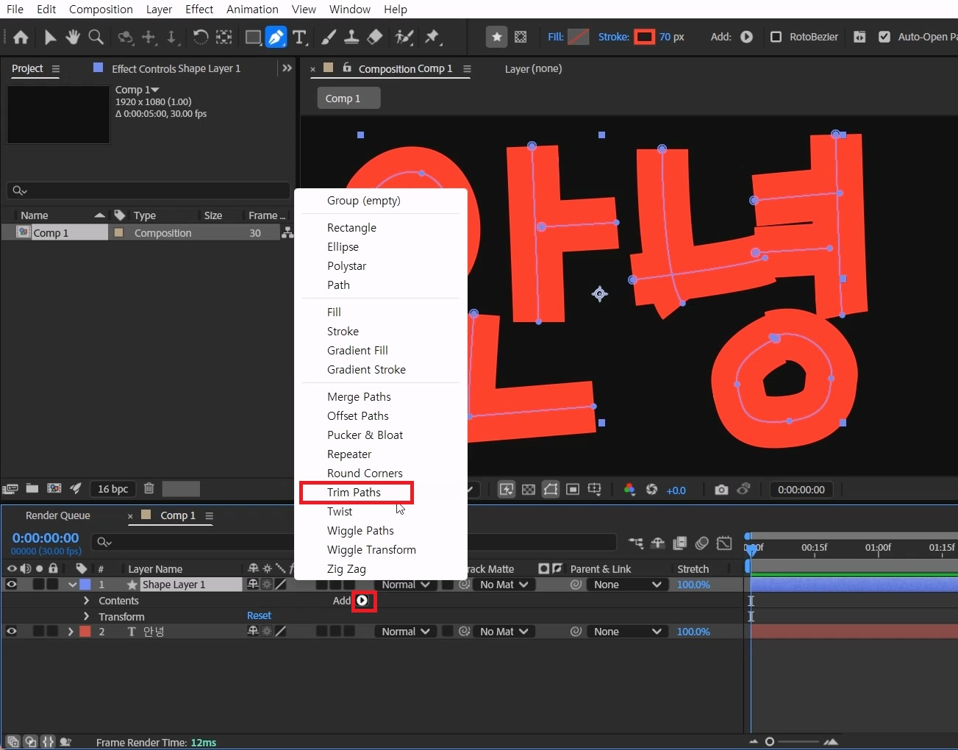Screen dimensions: 958x750
Task: Go to the Home screen icon
Action: click(21, 37)
